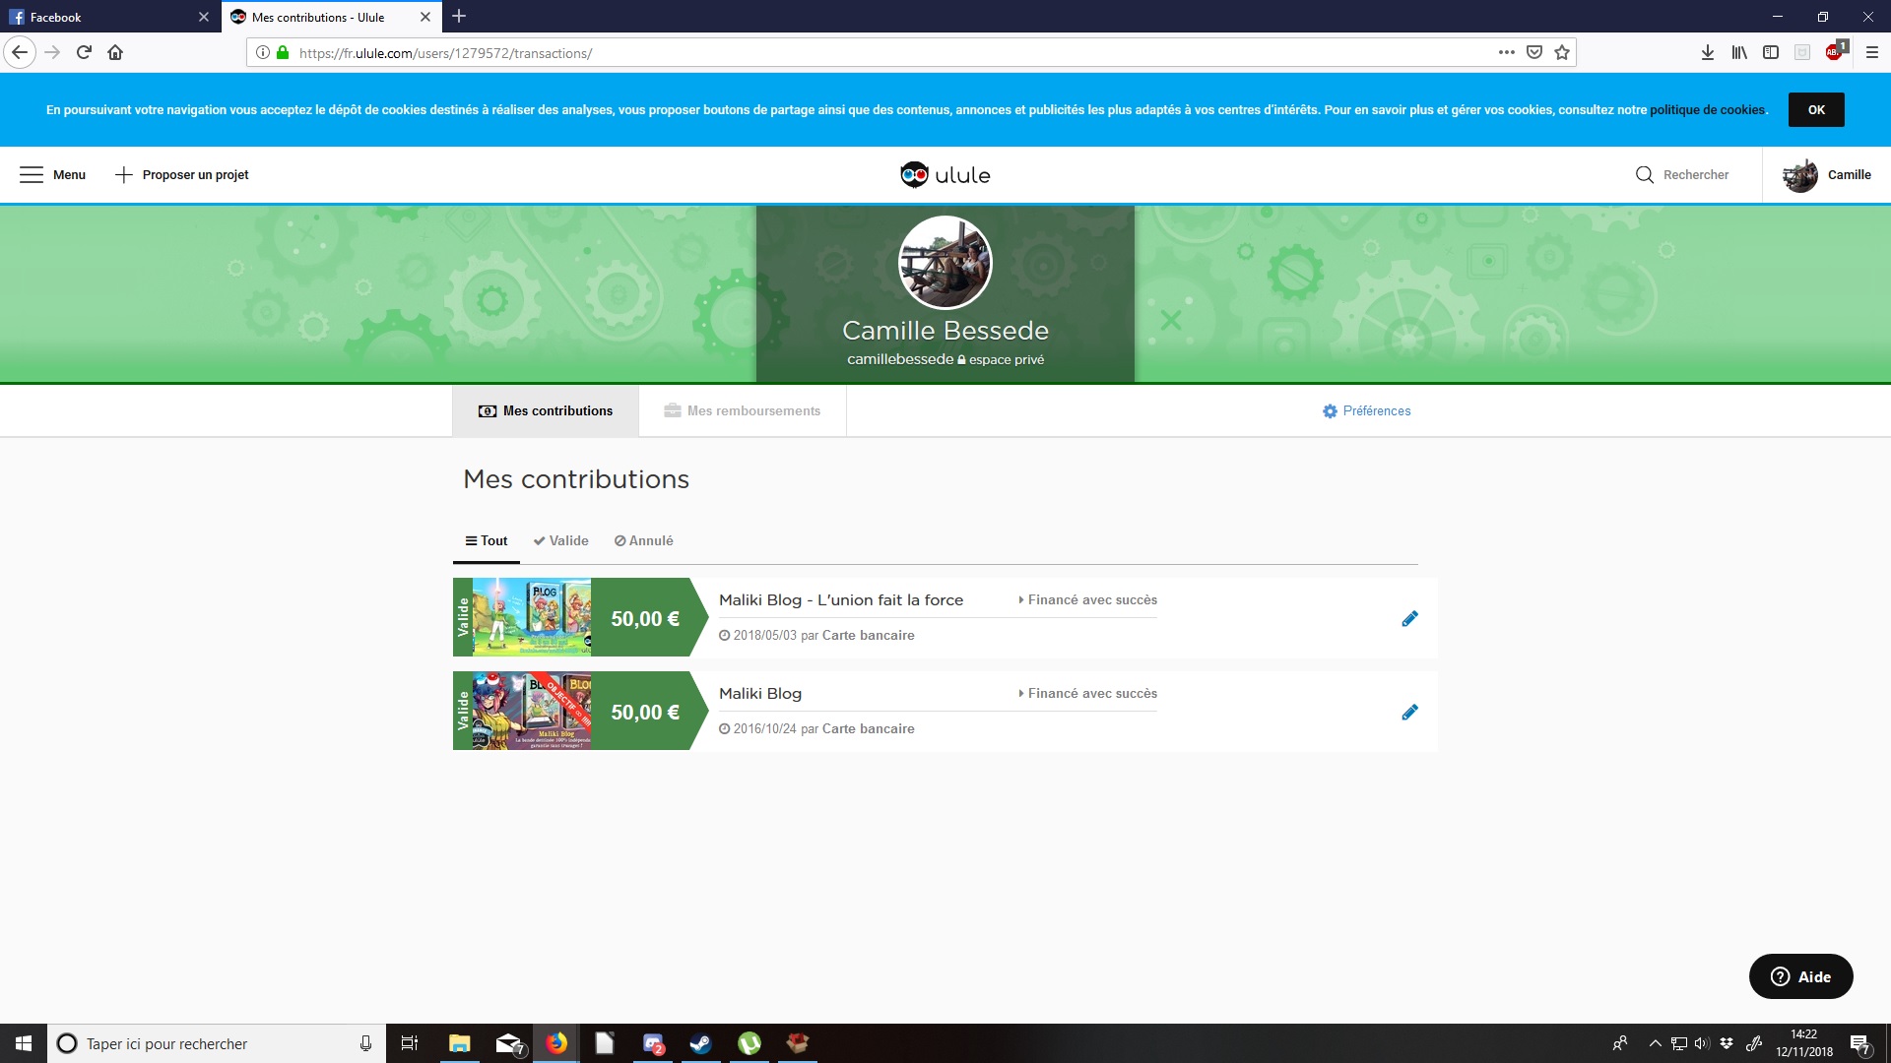The image size is (1891, 1063).
Task: Click the Rechercher magnifier icon
Action: (1644, 175)
